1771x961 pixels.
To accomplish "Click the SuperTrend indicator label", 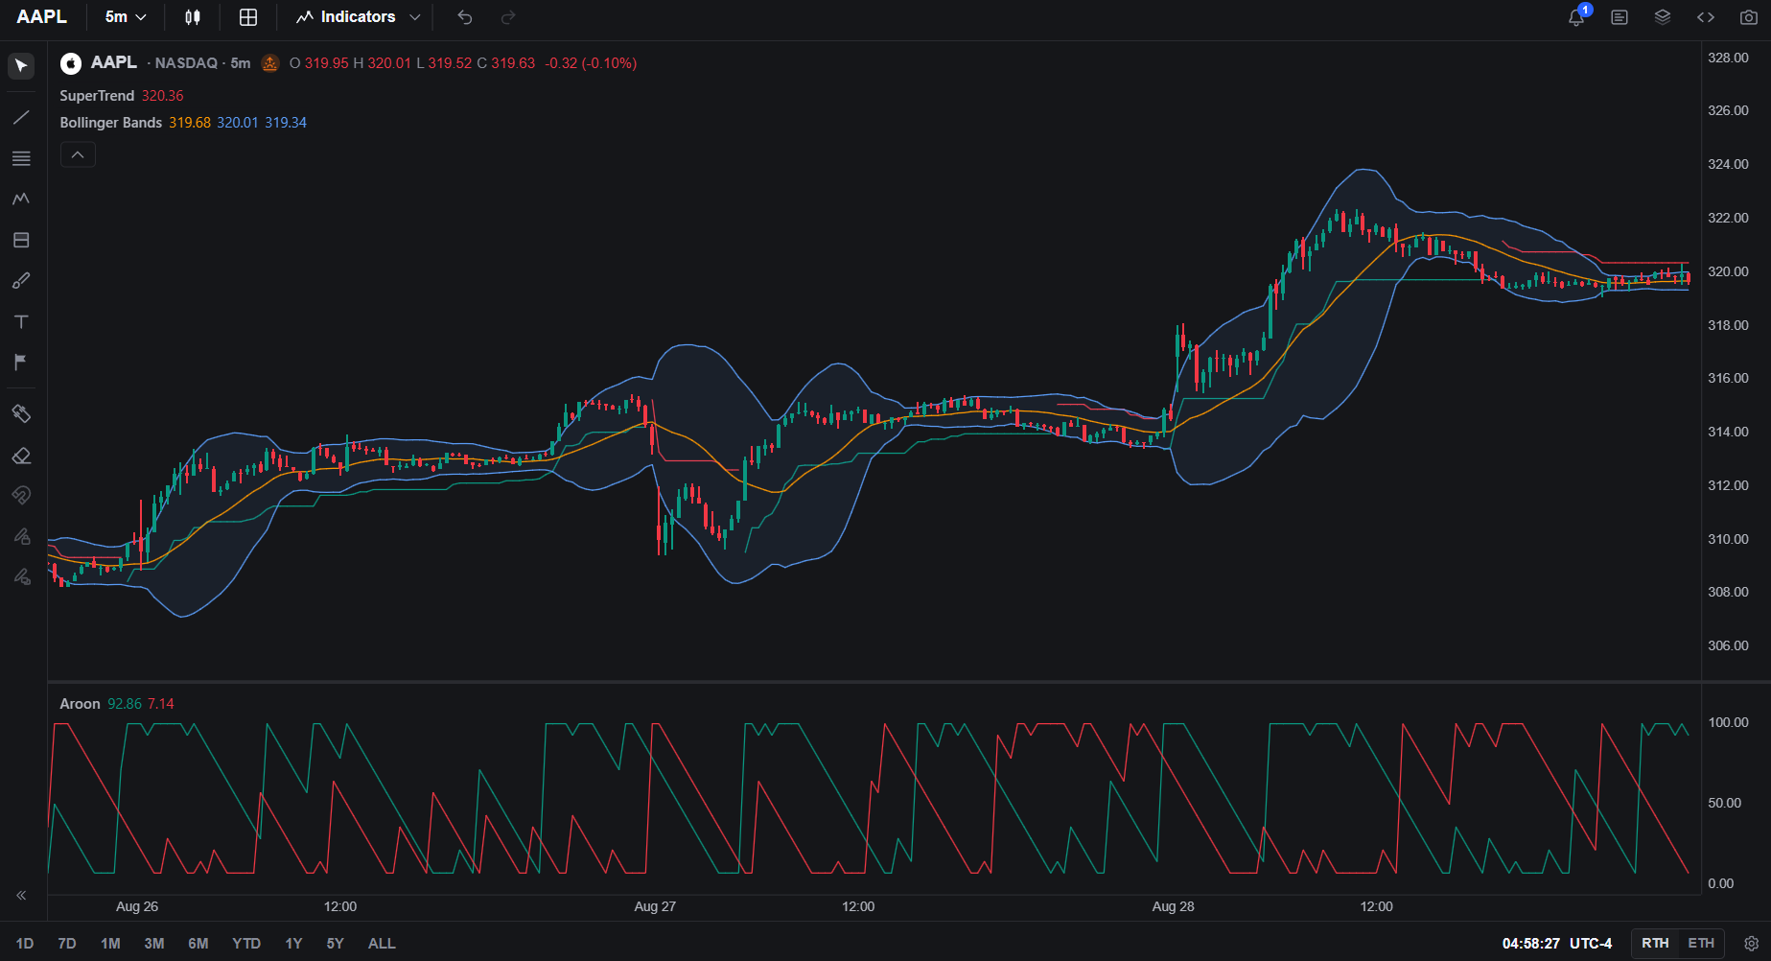I will pyautogui.click(x=97, y=96).
